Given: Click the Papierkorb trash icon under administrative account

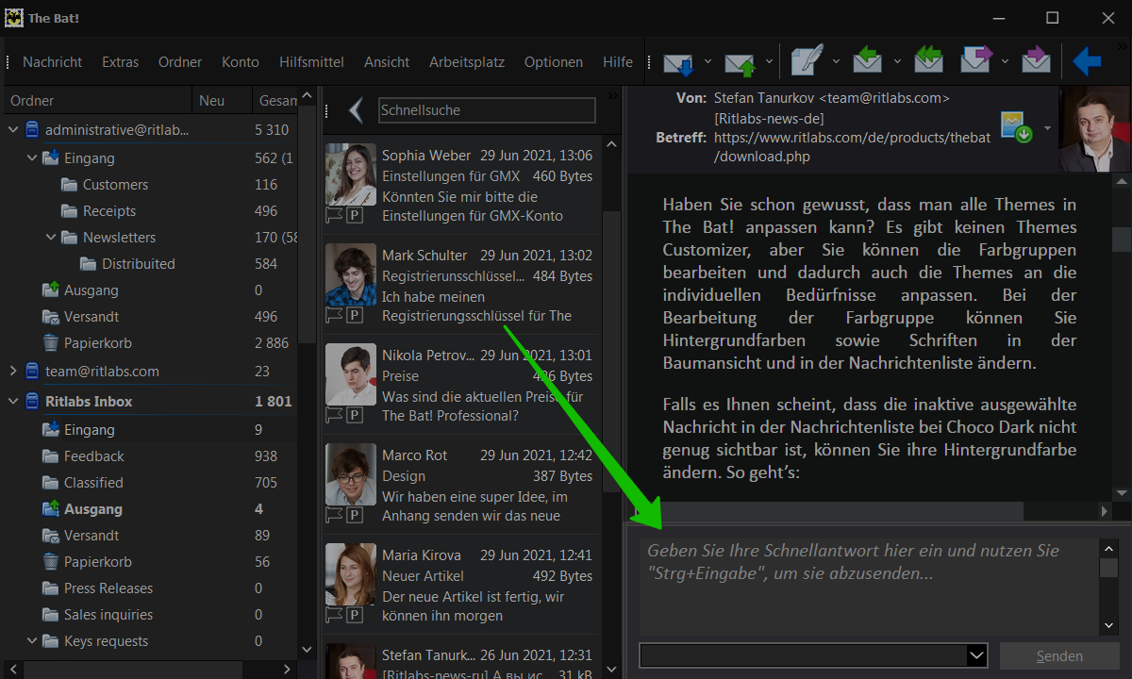Looking at the screenshot, I should (x=51, y=342).
